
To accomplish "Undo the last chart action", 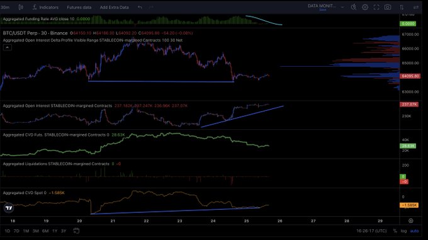I will tap(140, 8).
